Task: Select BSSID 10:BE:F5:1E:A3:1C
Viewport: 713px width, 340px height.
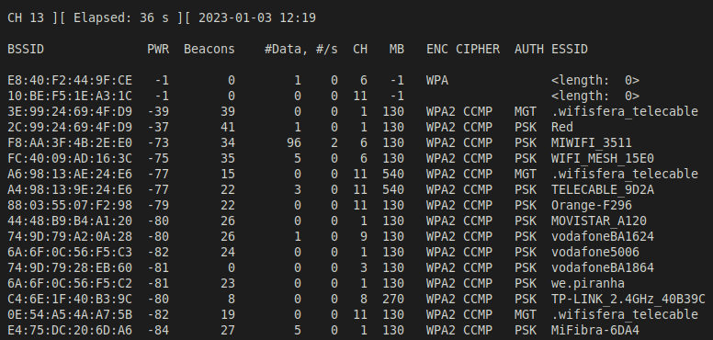Action: click(x=70, y=96)
